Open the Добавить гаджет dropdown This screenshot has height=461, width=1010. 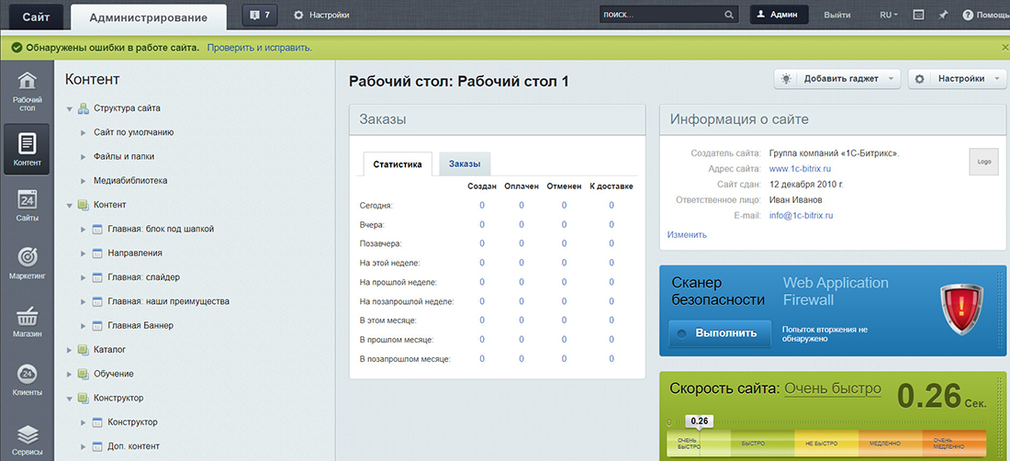(836, 79)
